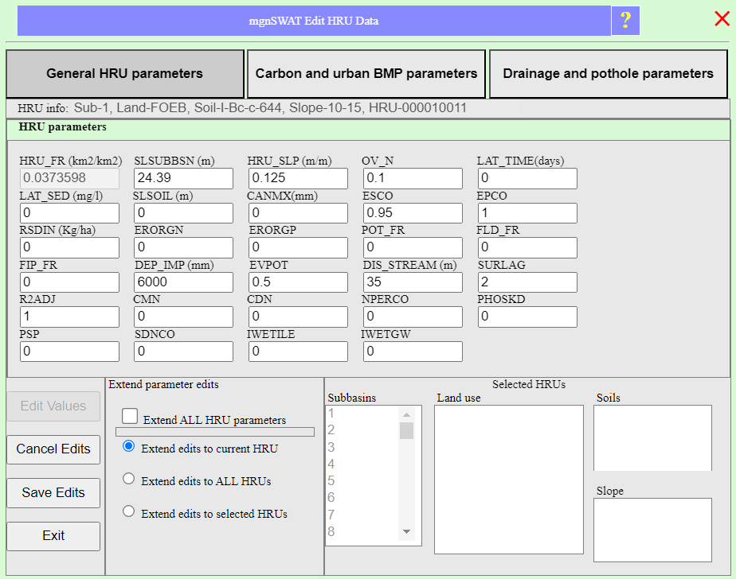Viewport: 736px width, 579px height.
Task: Choose Extend edits to ALL HRUs
Action: 128,479
